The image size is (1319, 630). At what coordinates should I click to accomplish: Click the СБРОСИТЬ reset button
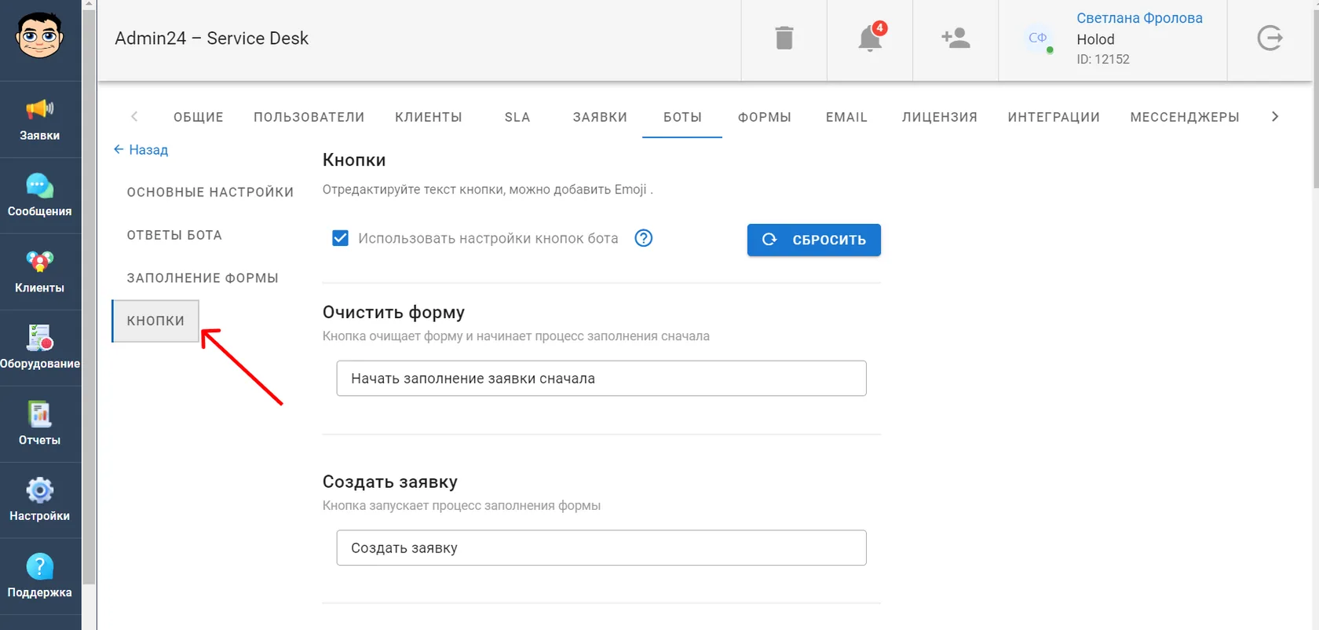tap(813, 240)
